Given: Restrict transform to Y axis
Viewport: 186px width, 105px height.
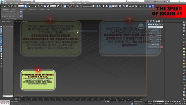Looking at the screenshot, I should 144,6.
